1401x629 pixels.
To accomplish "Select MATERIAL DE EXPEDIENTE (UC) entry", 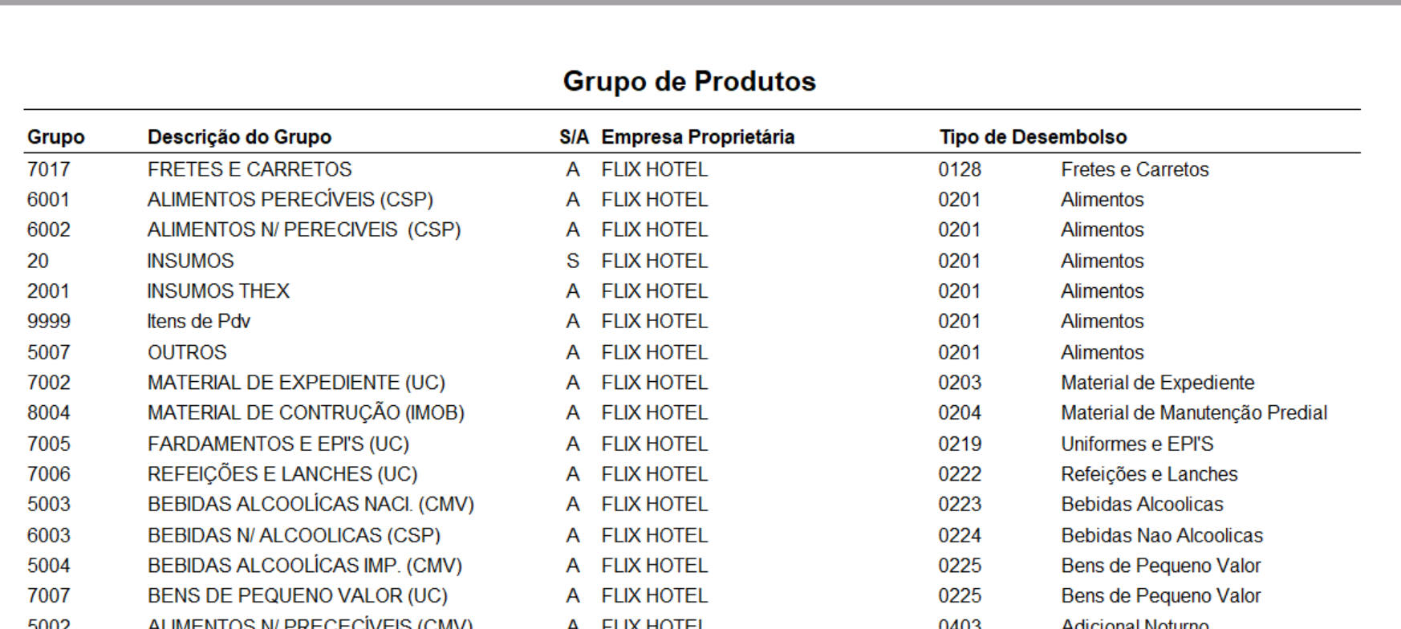I will [x=296, y=383].
